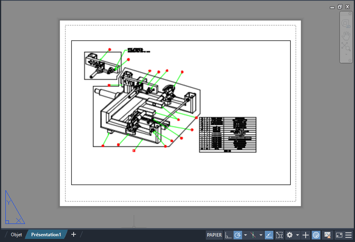Click the Zoom Extents navigation tool
This screenshot has width=355, height=242.
[346, 47]
